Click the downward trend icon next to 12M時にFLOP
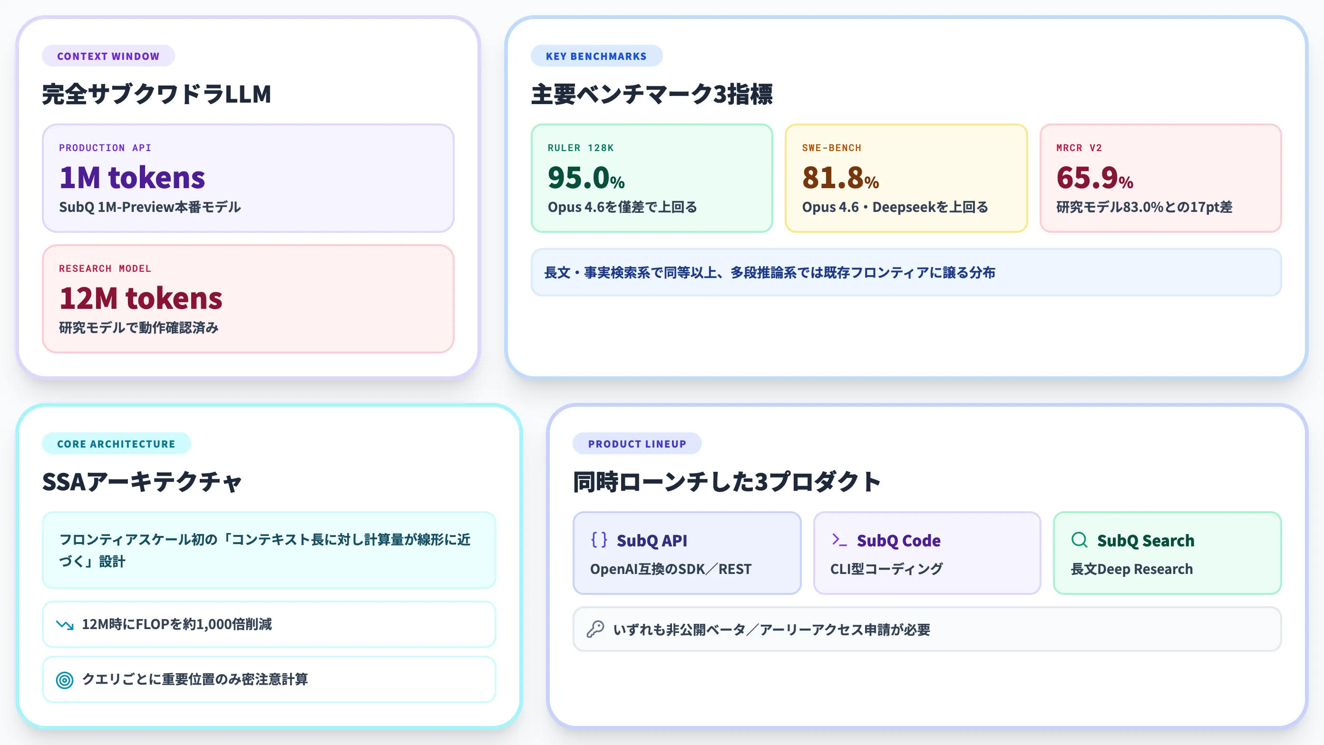The height and width of the screenshot is (745, 1324). point(65,624)
